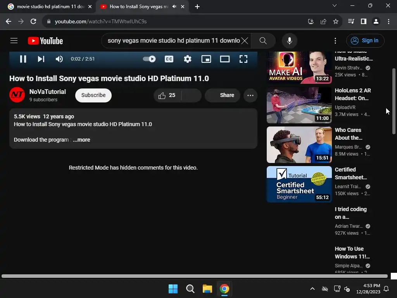Open 'I tried coding on a...' video title
Image resolution: width=397 pixels, height=298 pixels.
click(x=350, y=213)
